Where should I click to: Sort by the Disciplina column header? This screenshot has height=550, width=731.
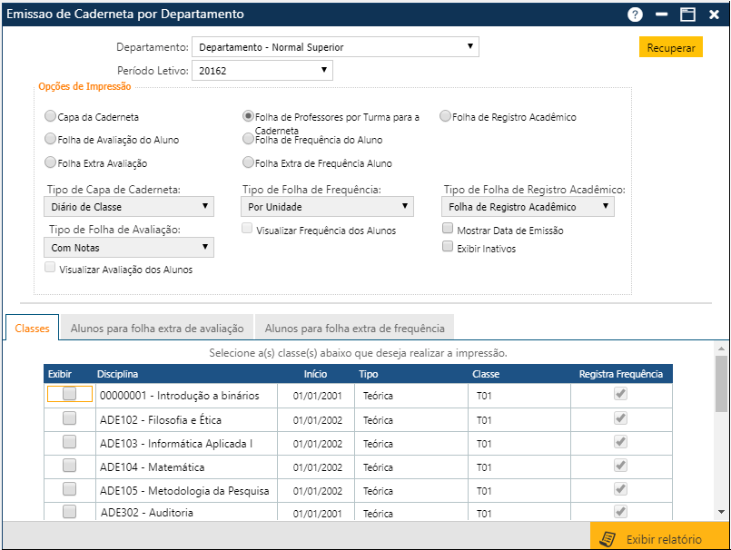click(x=119, y=374)
